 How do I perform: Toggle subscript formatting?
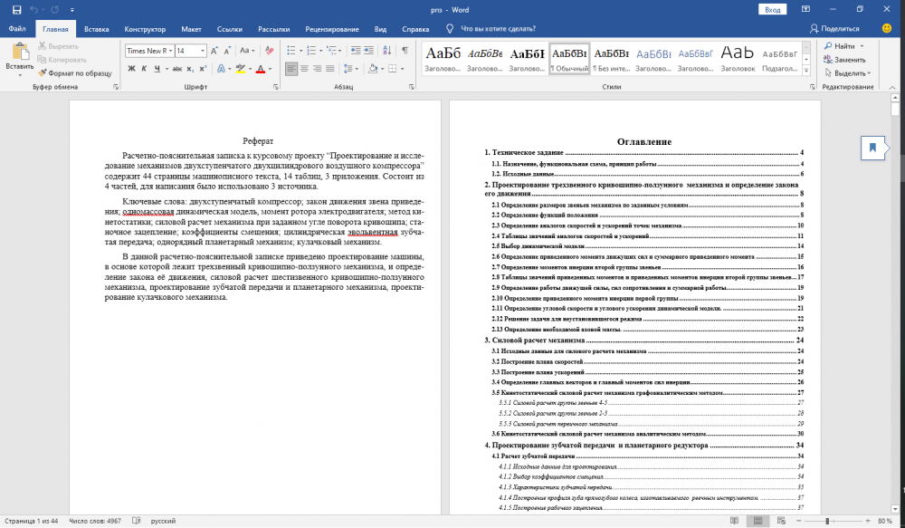pos(190,69)
